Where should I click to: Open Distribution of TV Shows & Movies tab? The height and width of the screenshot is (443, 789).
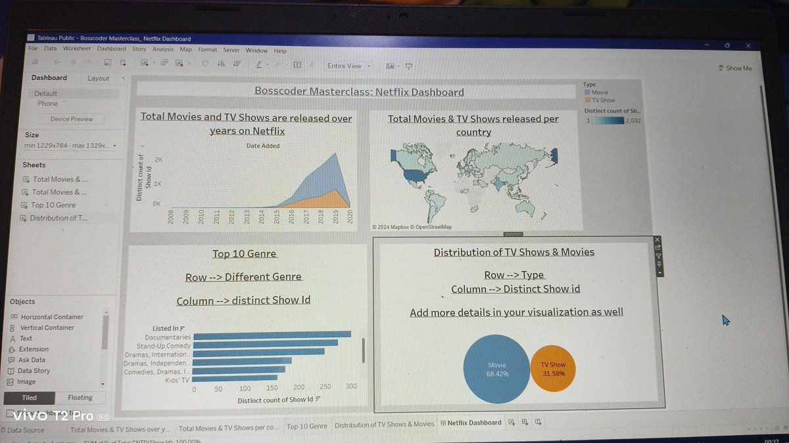[x=385, y=425]
